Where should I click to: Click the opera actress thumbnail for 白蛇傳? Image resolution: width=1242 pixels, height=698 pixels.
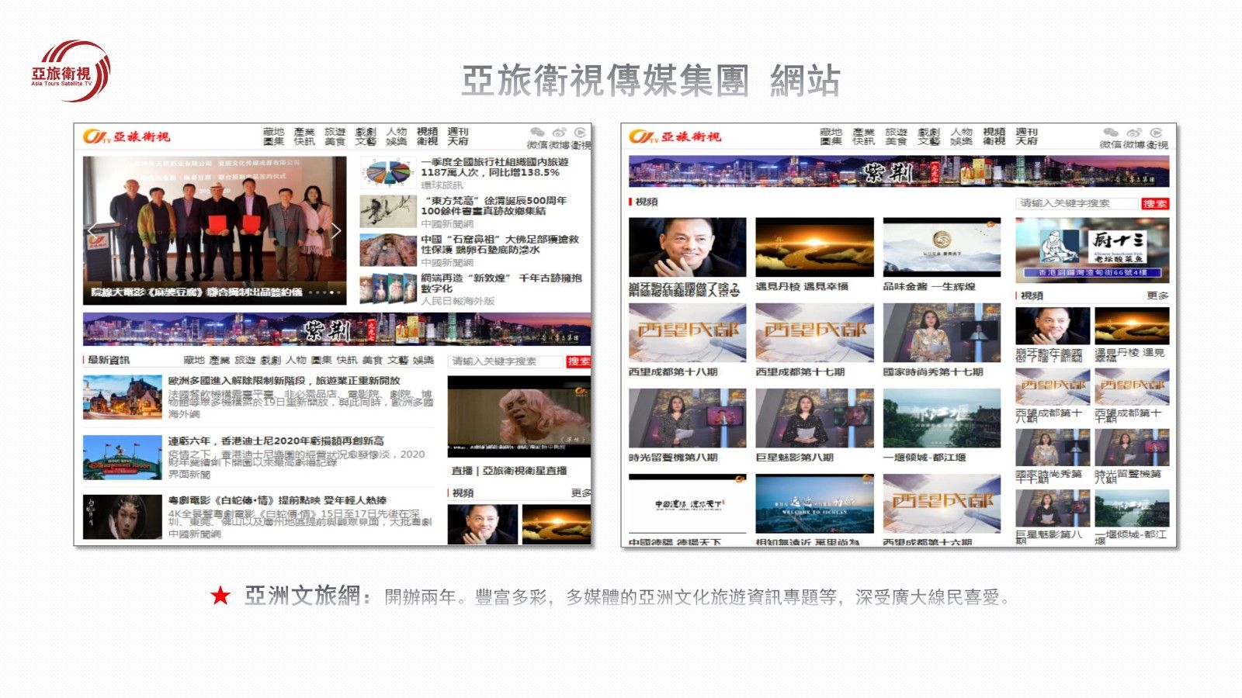click(x=123, y=517)
